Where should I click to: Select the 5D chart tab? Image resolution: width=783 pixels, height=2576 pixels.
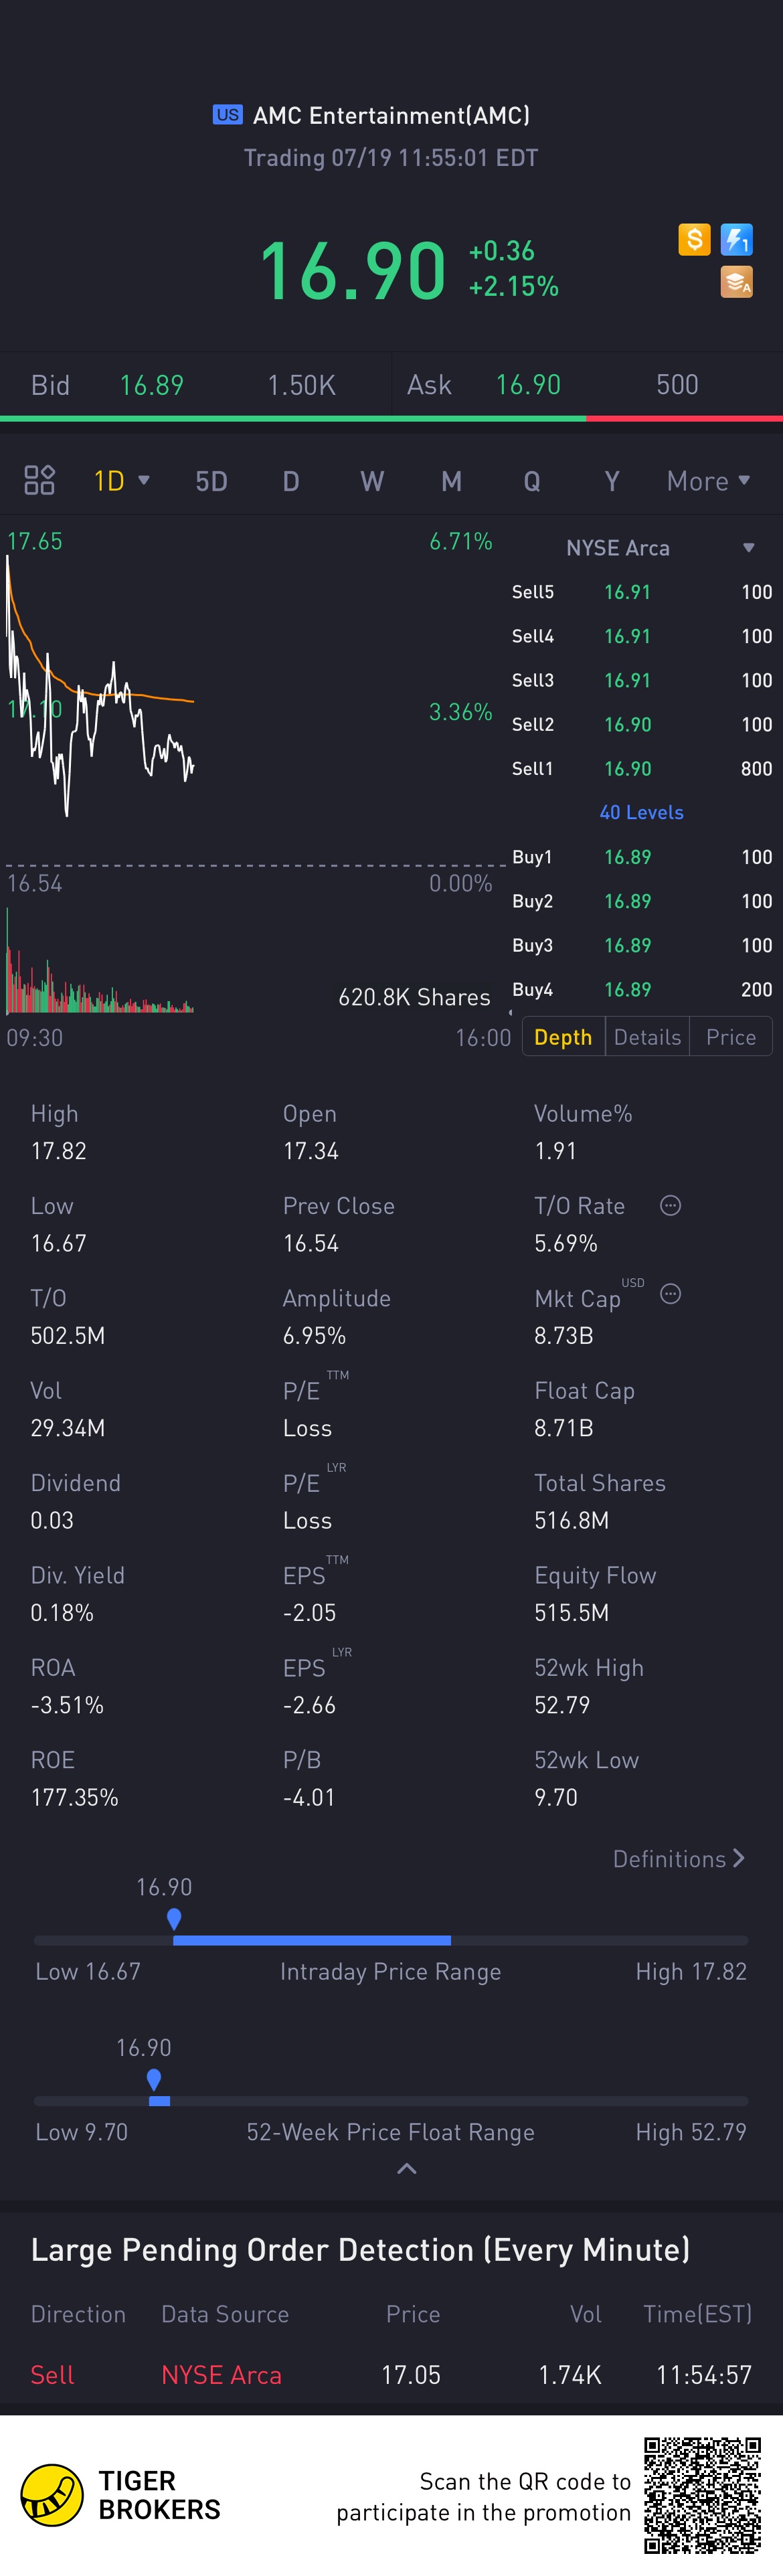point(211,481)
